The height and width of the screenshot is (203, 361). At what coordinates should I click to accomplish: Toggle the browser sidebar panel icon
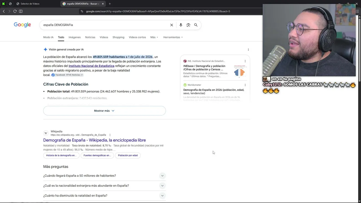[x=21, y=11]
